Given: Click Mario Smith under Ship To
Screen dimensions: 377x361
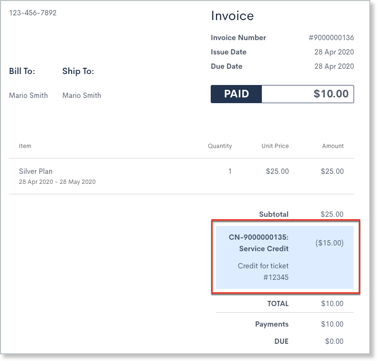Looking at the screenshot, I should 82,96.
